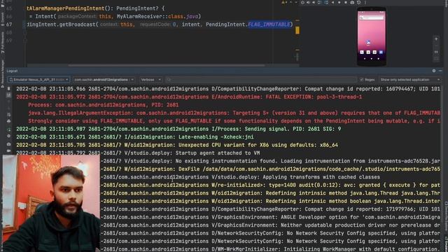Restart logcat using the sidebar icon
This screenshot has height=252, width=448.
click(x=8, y=129)
